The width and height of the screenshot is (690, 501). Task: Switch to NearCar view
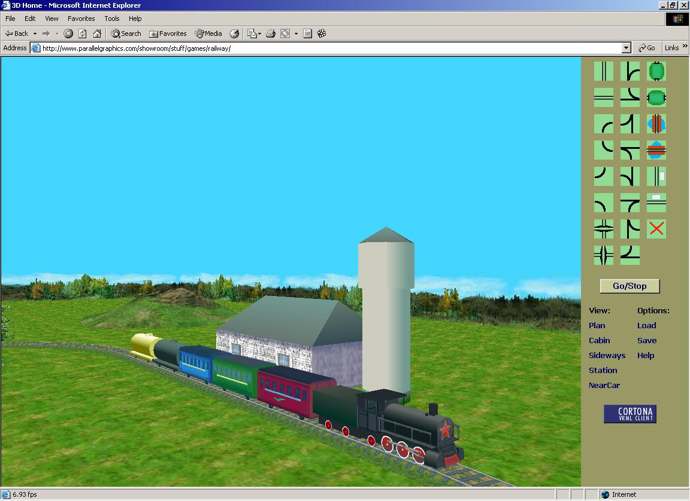pyautogui.click(x=604, y=385)
